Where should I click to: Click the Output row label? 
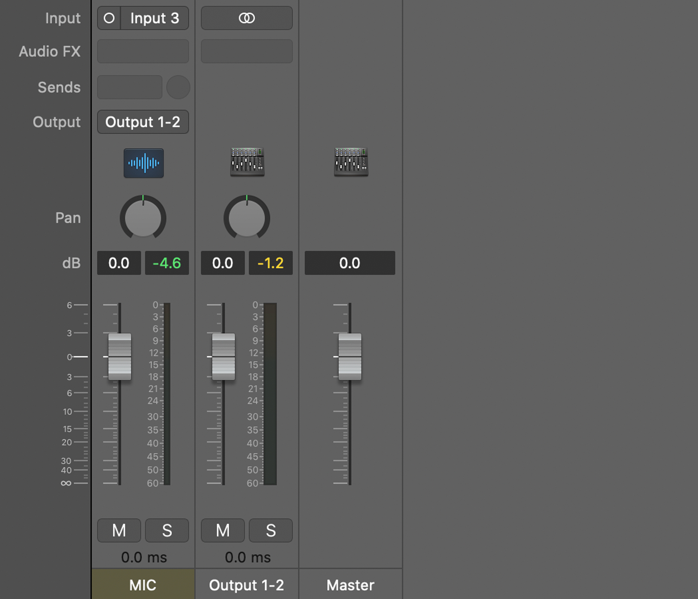(x=57, y=122)
